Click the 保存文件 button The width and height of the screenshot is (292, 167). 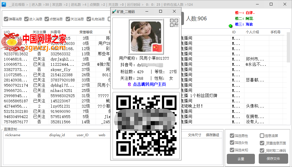click(273, 159)
